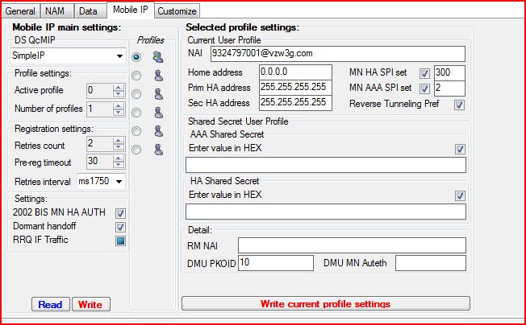Click the DMU PKOID text field
The height and width of the screenshot is (325, 526).
(275, 262)
